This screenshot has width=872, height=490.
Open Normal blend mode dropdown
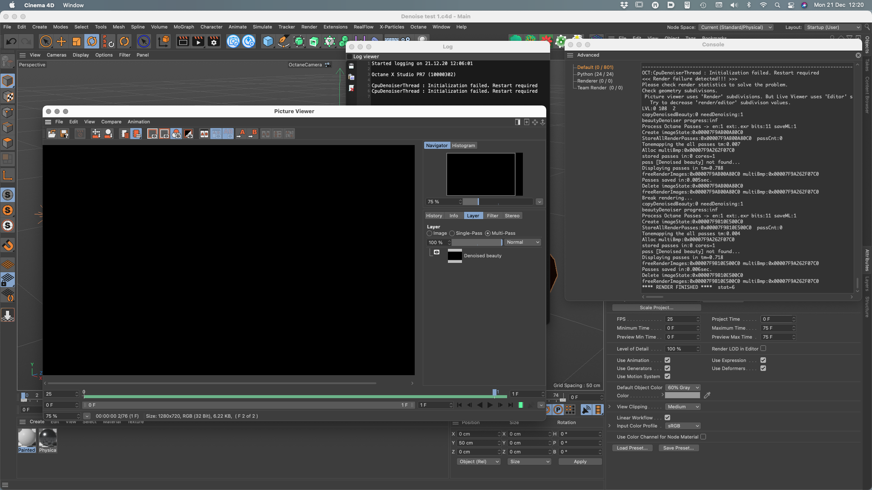pyautogui.click(x=523, y=242)
